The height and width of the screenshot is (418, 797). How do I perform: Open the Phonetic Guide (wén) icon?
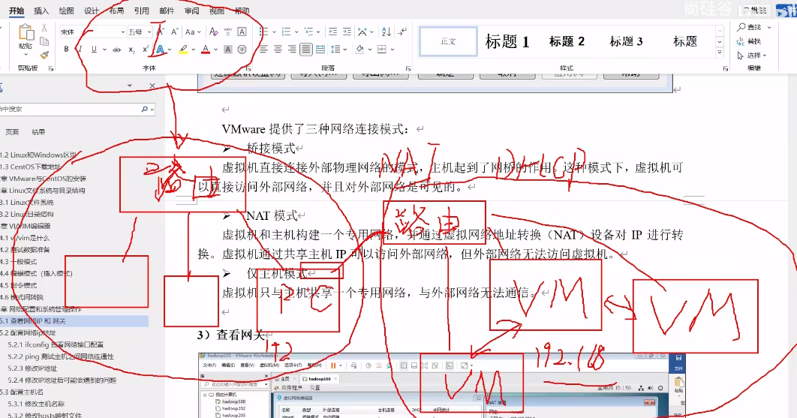click(x=227, y=32)
